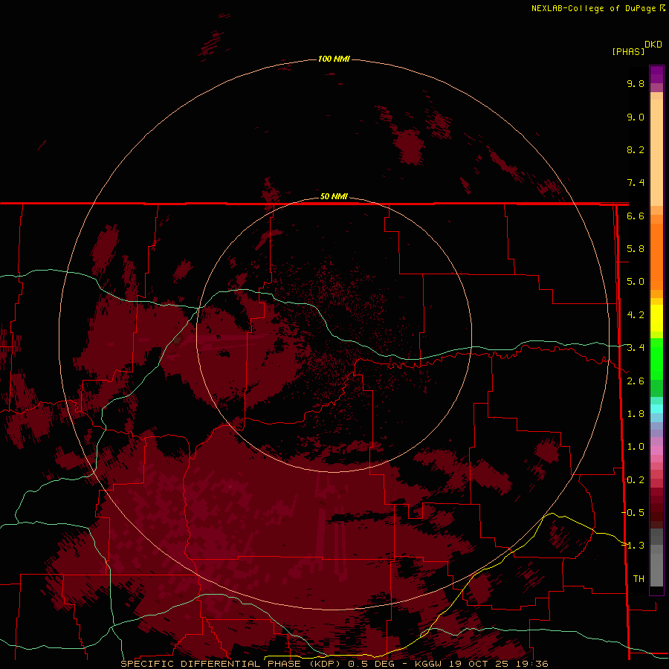Select the 9.8 value on the legend
This screenshot has width=669, height=669.
click(636, 83)
